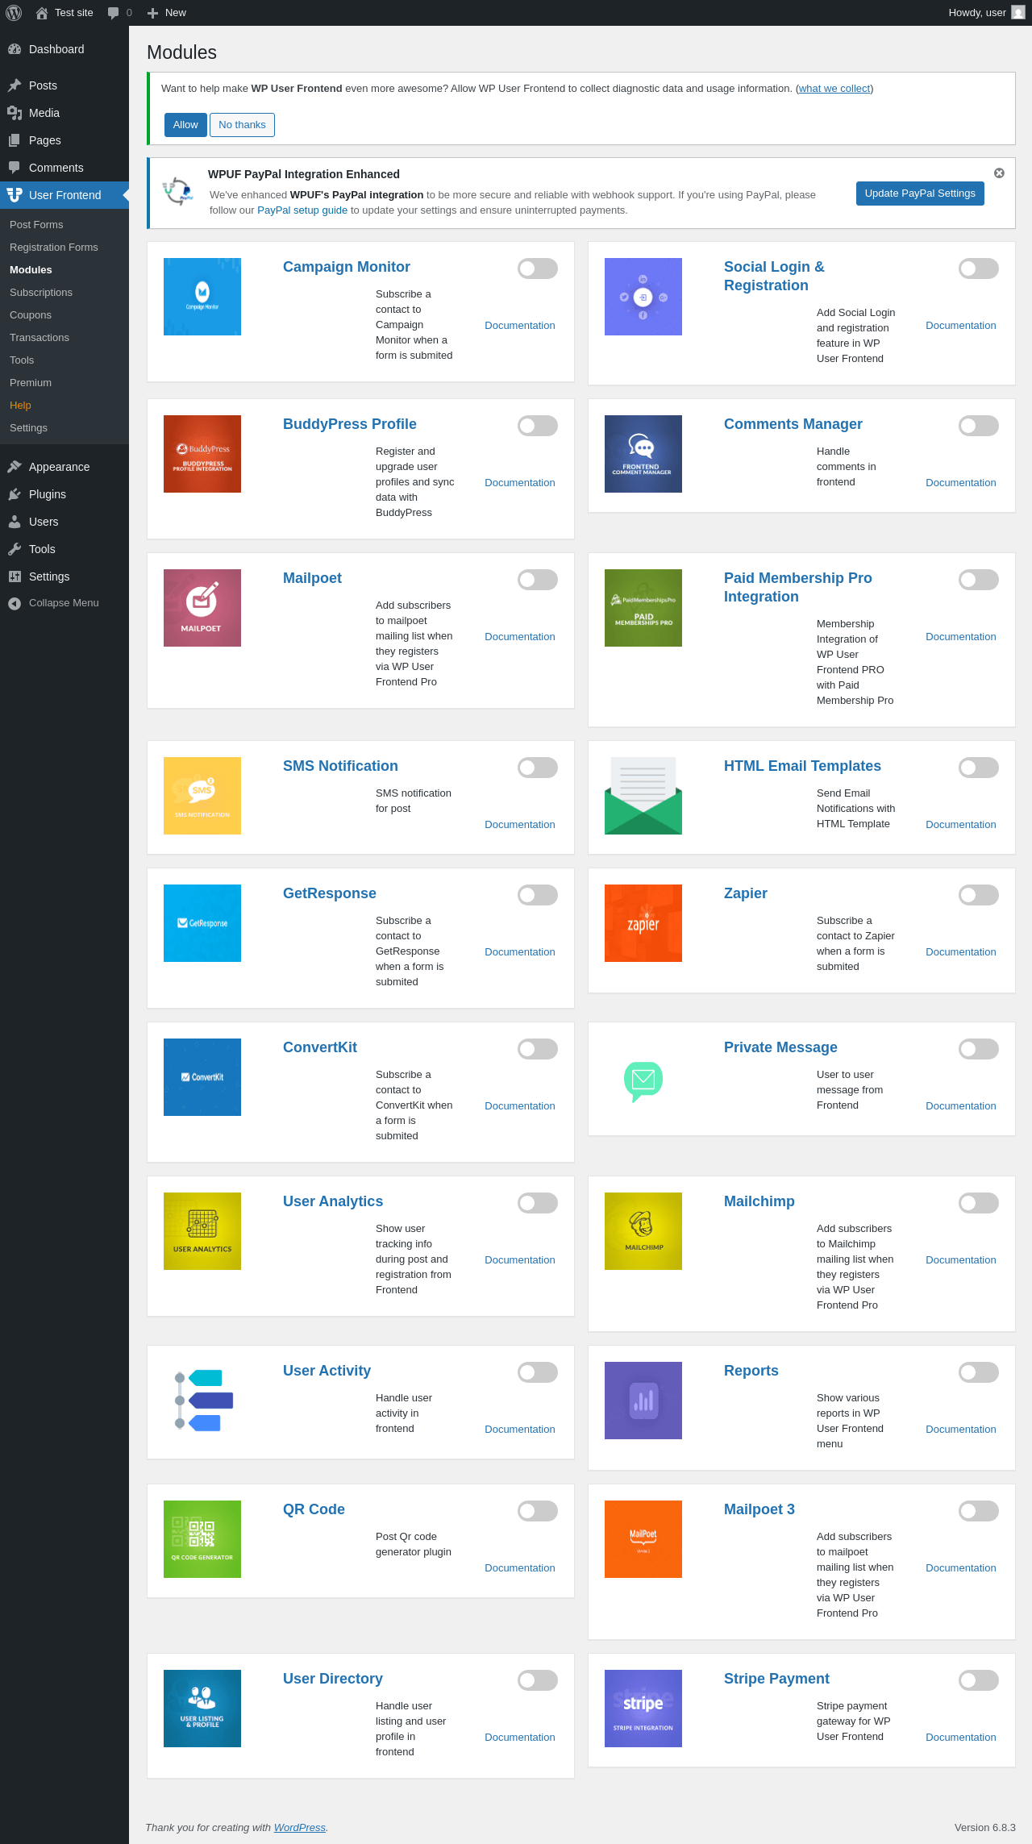Open Documentation link for Mailpoet 3
This screenshot has height=1844, width=1032.
pos(961,1568)
